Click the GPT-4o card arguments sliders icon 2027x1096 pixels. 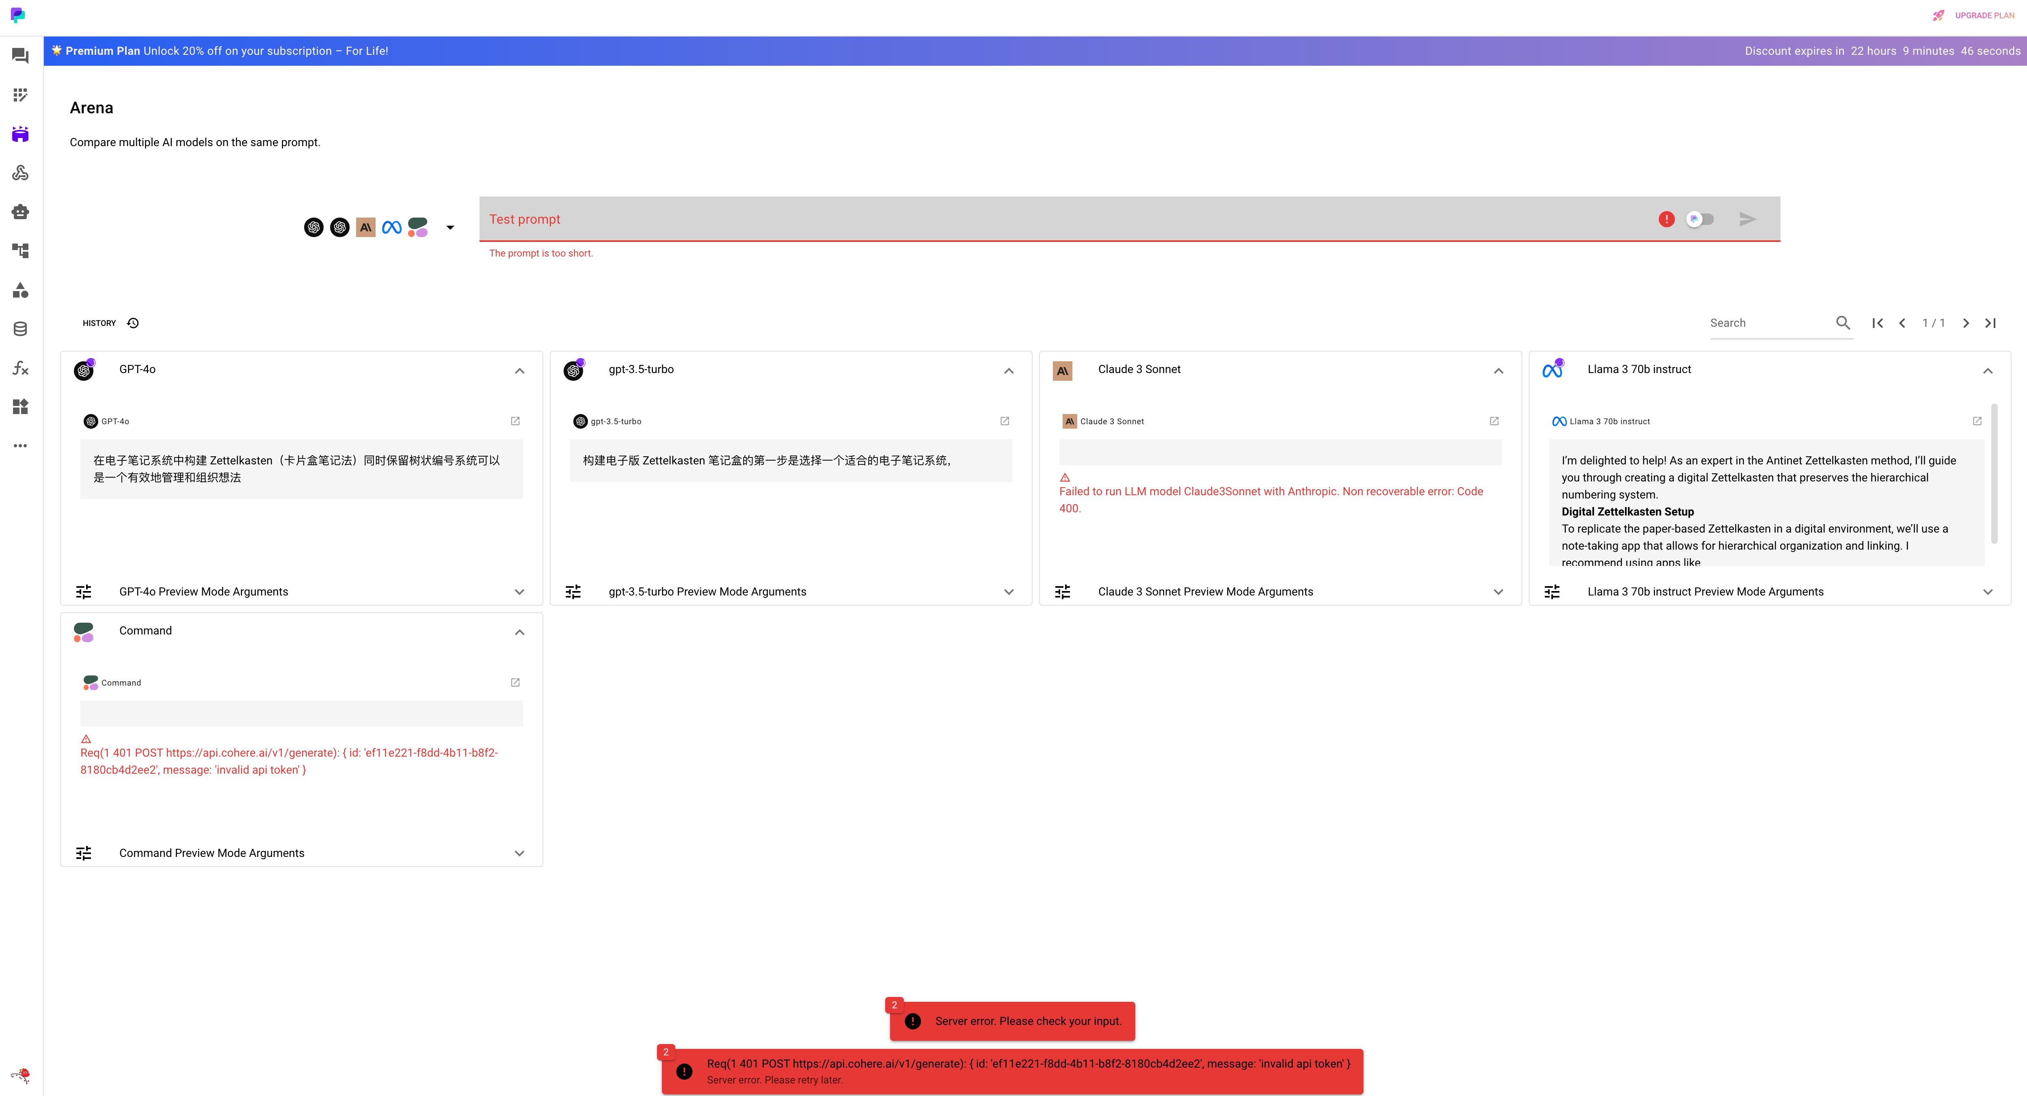pyautogui.click(x=83, y=592)
